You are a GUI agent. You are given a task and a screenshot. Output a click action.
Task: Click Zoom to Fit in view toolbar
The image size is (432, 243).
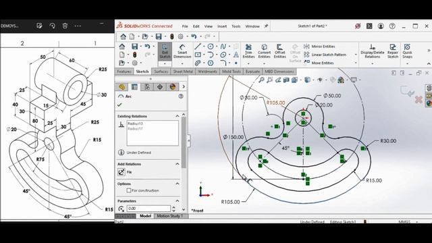tap(261, 80)
